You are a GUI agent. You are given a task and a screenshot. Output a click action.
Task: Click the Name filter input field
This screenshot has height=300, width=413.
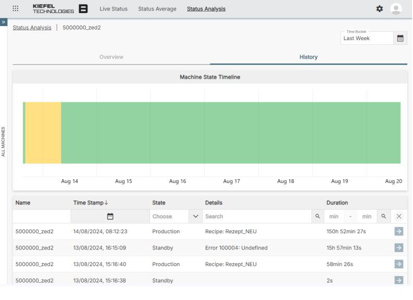point(42,216)
